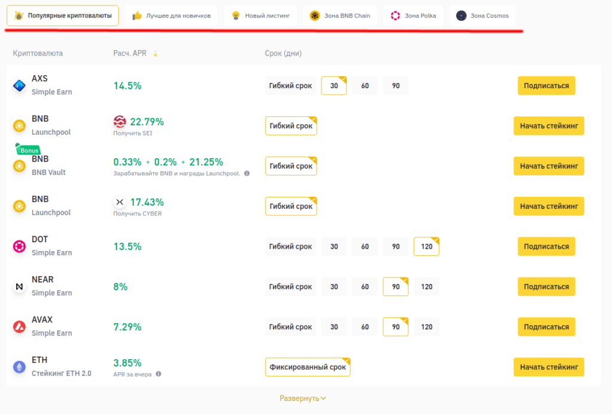Screen dimensions: 612x414
Task: Click the AVAX coin icon
Action: [20, 327]
